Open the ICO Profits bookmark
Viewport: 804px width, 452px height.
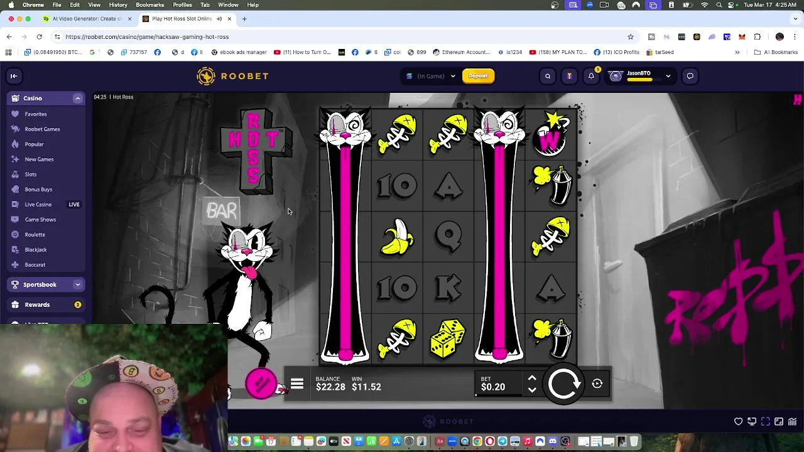click(x=616, y=52)
